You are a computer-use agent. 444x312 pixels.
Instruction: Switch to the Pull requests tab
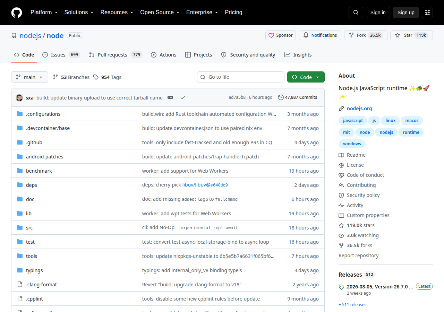pyautogui.click(x=116, y=55)
